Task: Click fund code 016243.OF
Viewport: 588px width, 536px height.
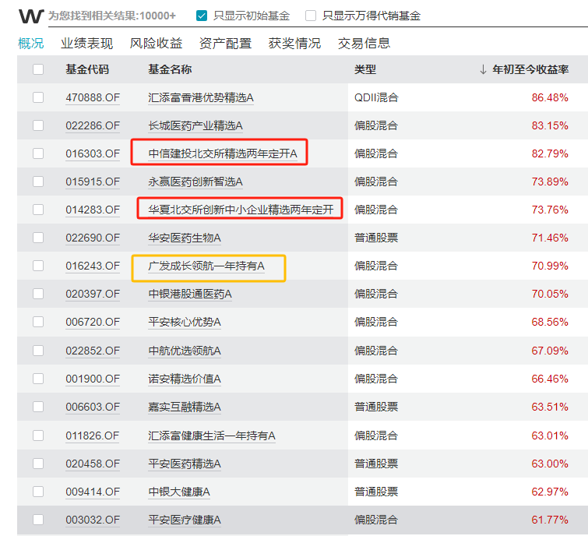Action: pos(93,266)
